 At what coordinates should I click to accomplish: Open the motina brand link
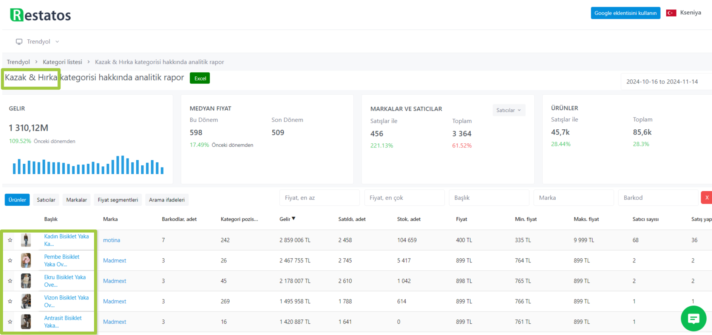(x=111, y=240)
